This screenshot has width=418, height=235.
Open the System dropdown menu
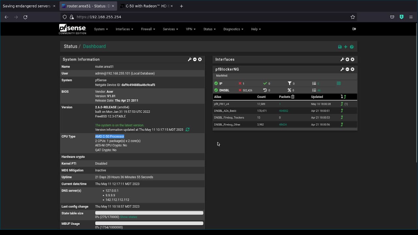tap(101, 29)
